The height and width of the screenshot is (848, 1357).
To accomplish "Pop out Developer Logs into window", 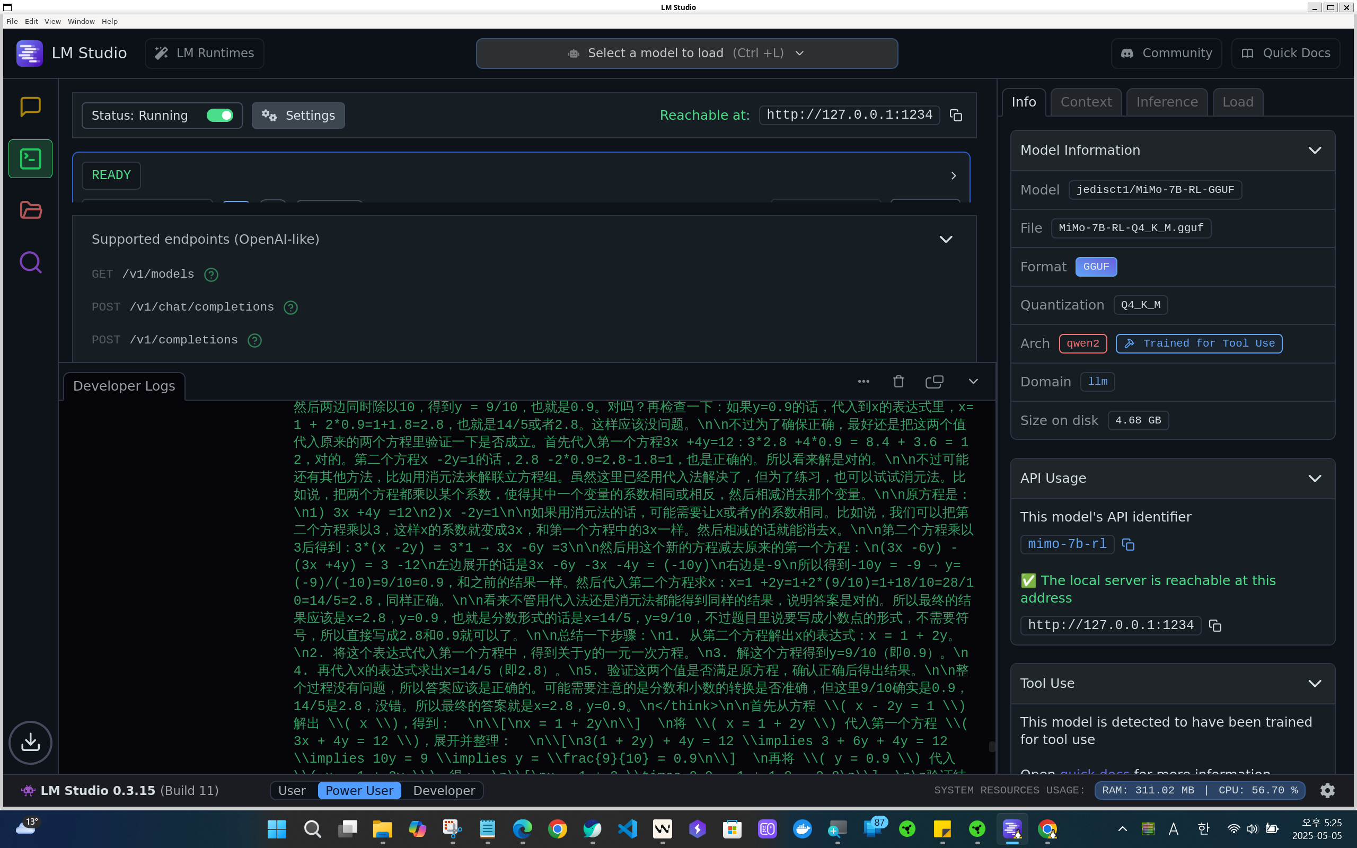I will pos(934,382).
